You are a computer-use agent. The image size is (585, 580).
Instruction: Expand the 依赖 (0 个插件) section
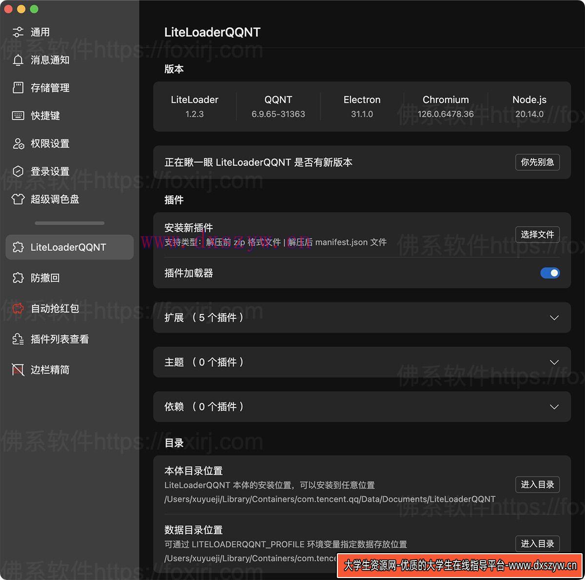click(362, 407)
